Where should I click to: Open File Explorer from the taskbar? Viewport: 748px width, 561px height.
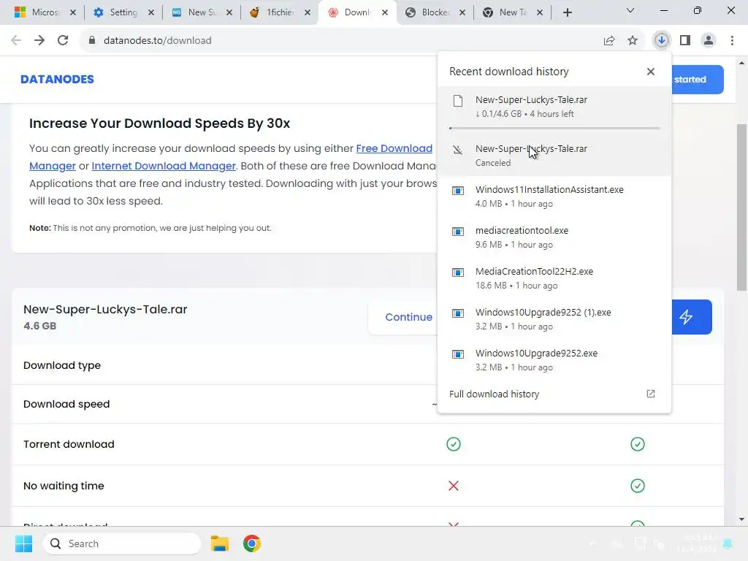click(x=220, y=543)
